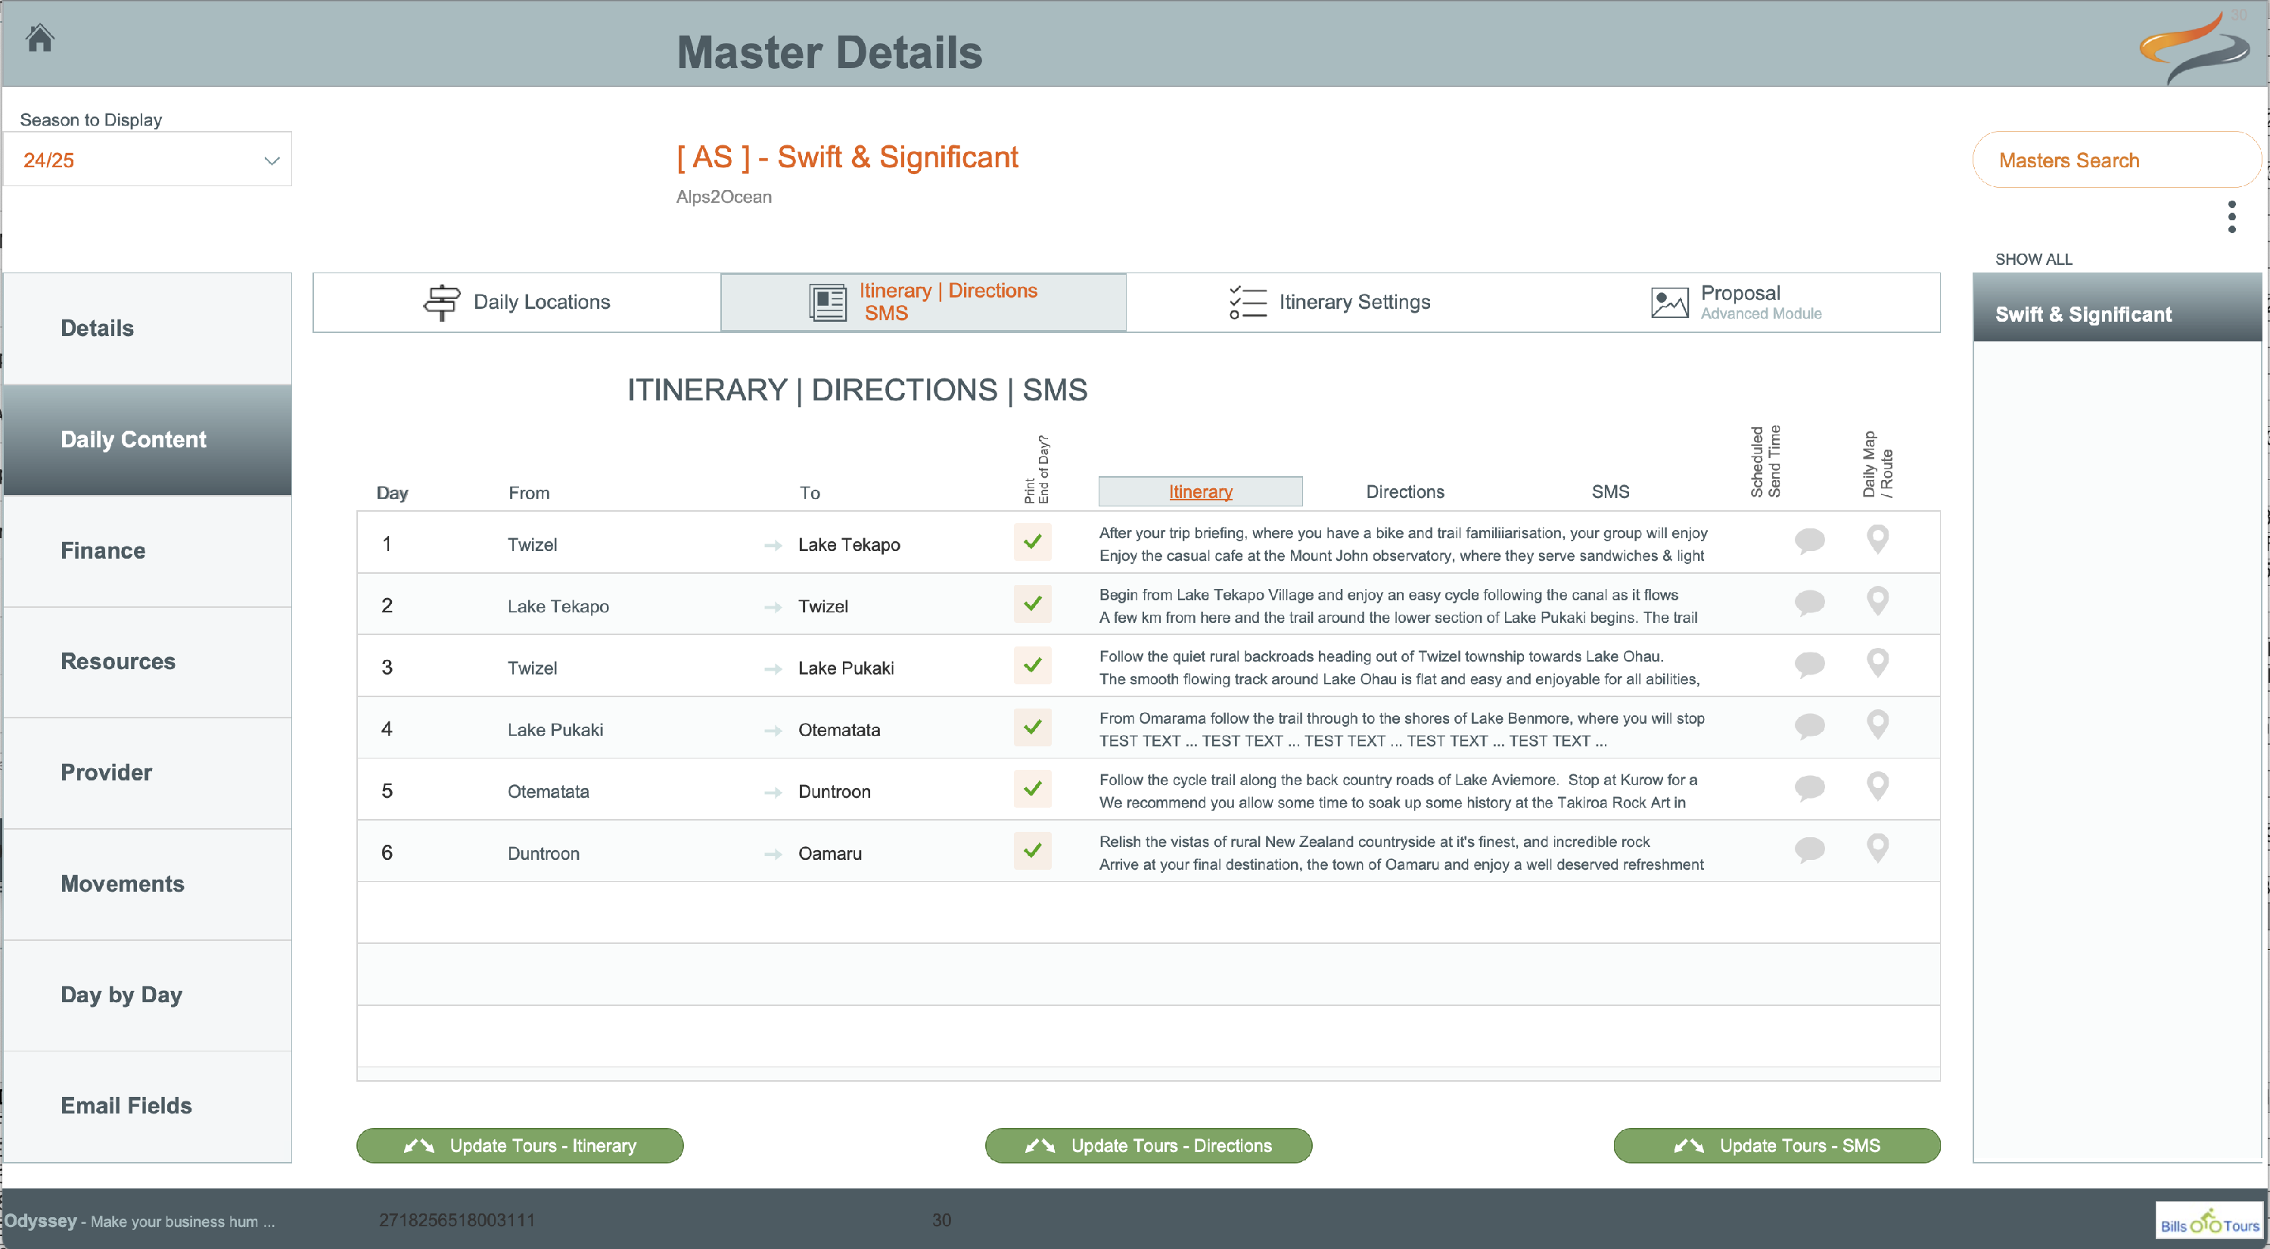The width and height of the screenshot is (2270, 1249).
Task: Click Update Tours - SMS button
Action: (x=1777, y=1145)
